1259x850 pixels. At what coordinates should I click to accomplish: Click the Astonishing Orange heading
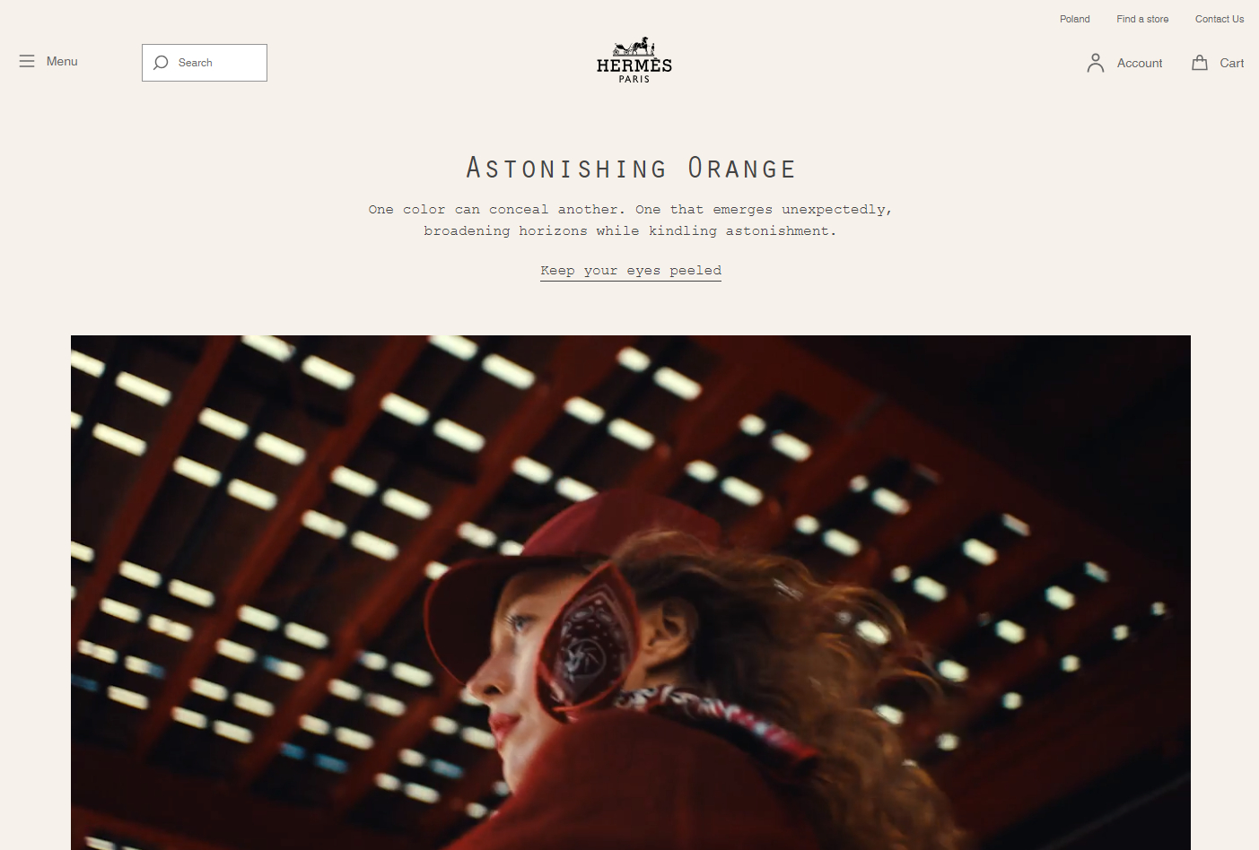click(x=631, y=168)
